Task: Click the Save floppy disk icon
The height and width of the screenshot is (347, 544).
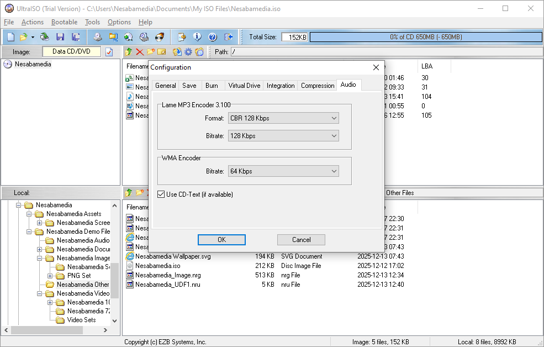Action: click(x=60, y=37)
